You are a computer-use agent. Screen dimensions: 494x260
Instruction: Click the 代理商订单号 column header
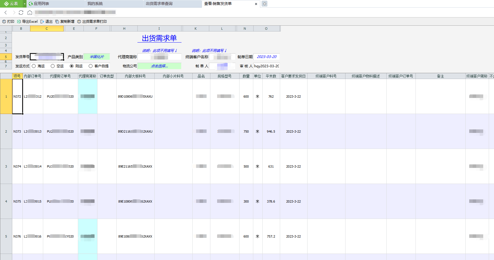tap(60, 76)
